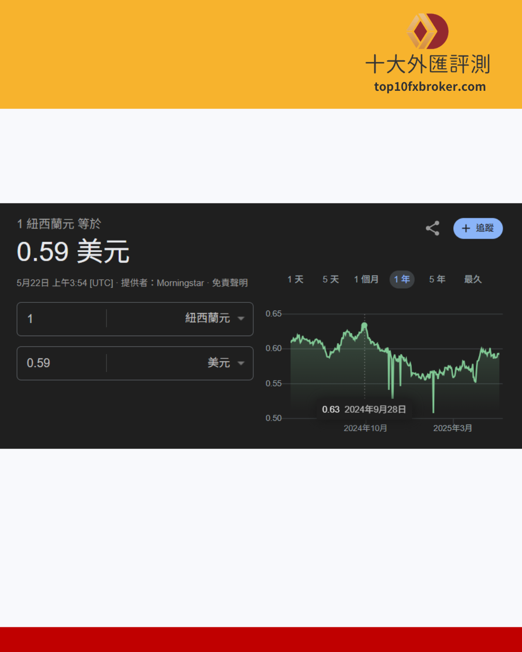Click the amount field showing 0.59

[x=62, y=363]
